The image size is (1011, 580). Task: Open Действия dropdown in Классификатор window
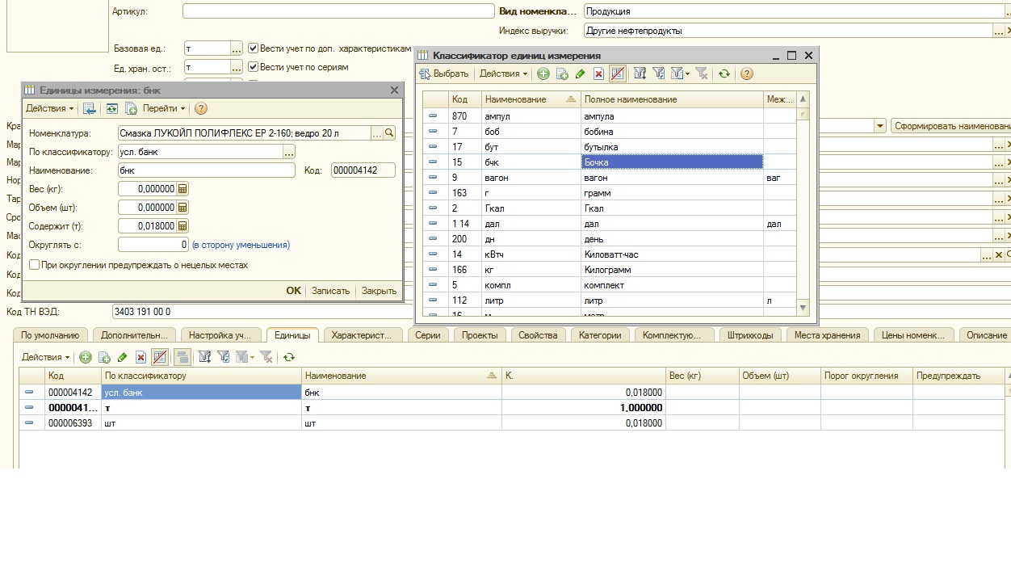[x=503, y=74]
